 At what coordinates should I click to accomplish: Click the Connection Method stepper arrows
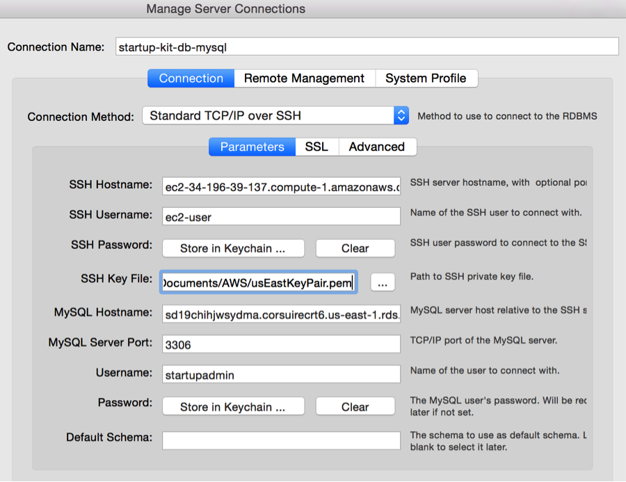click(401, 115)
